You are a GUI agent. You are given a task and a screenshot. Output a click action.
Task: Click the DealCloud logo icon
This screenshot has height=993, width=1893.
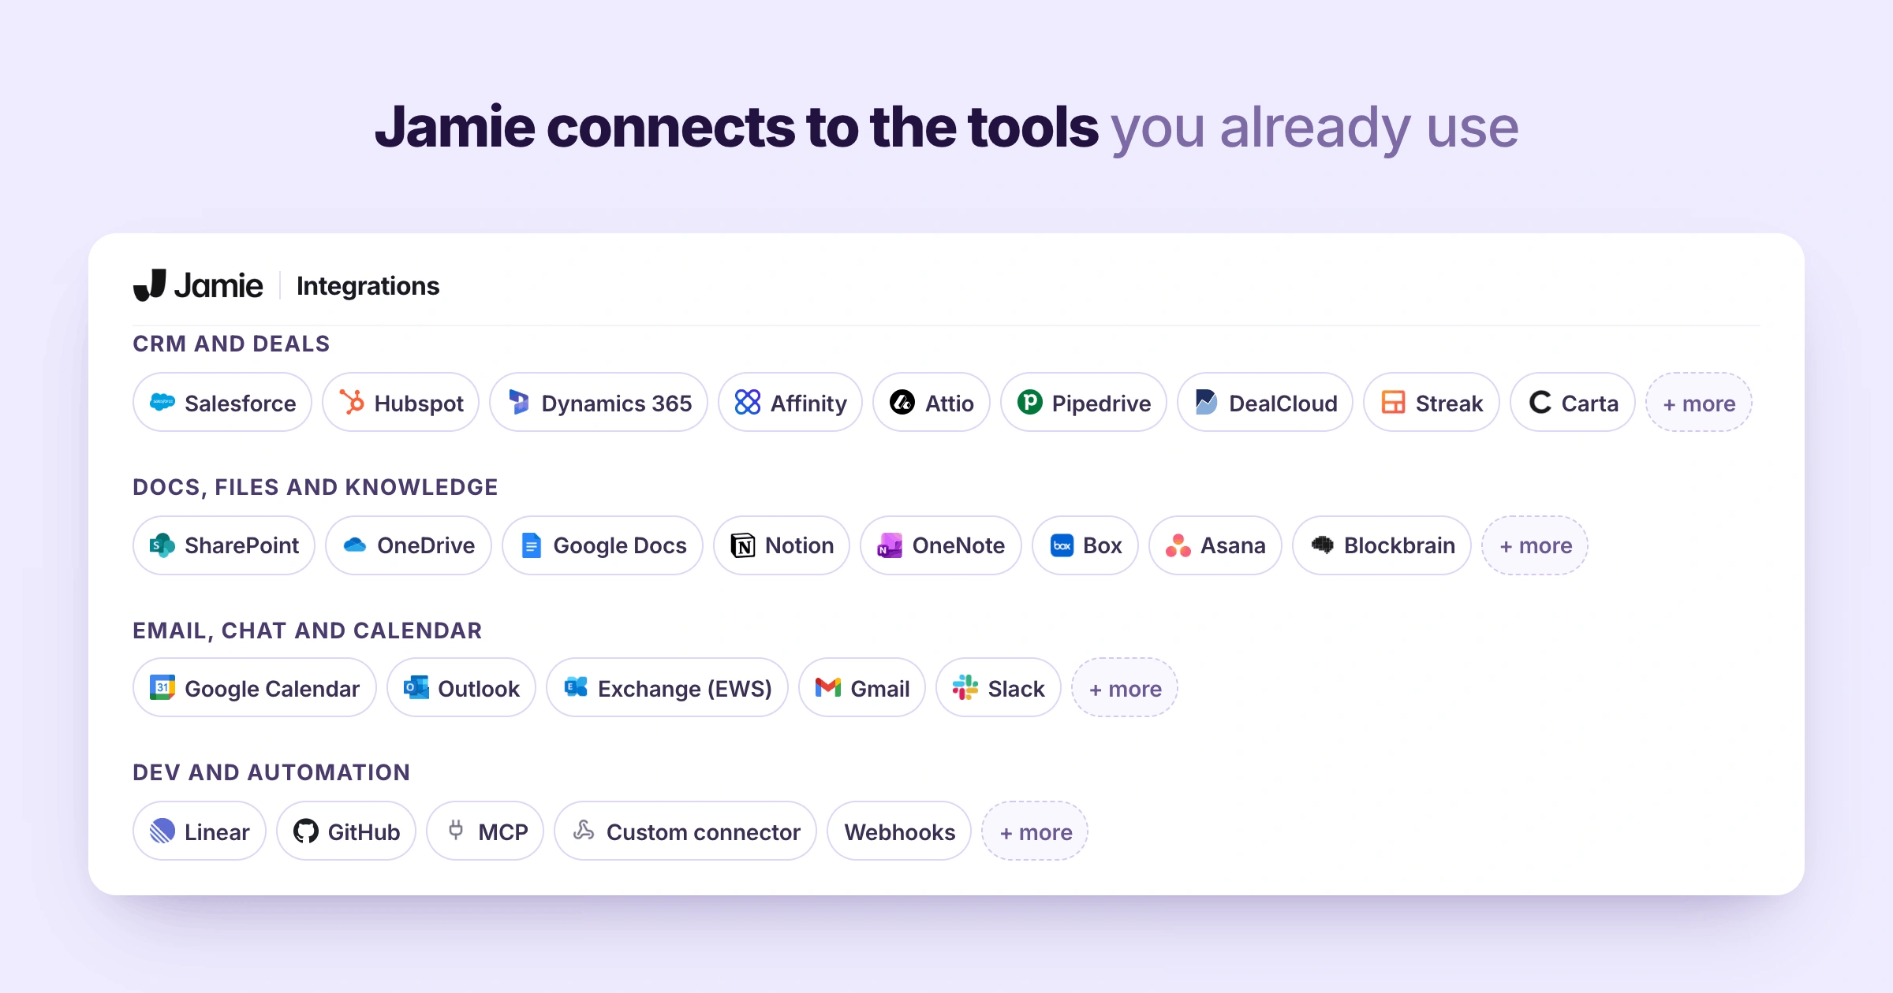click(1206, 403)
